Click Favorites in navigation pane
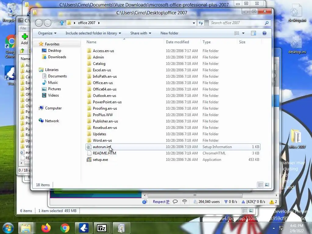This screenshot has width=312, height=234. (x=52, y=44)
